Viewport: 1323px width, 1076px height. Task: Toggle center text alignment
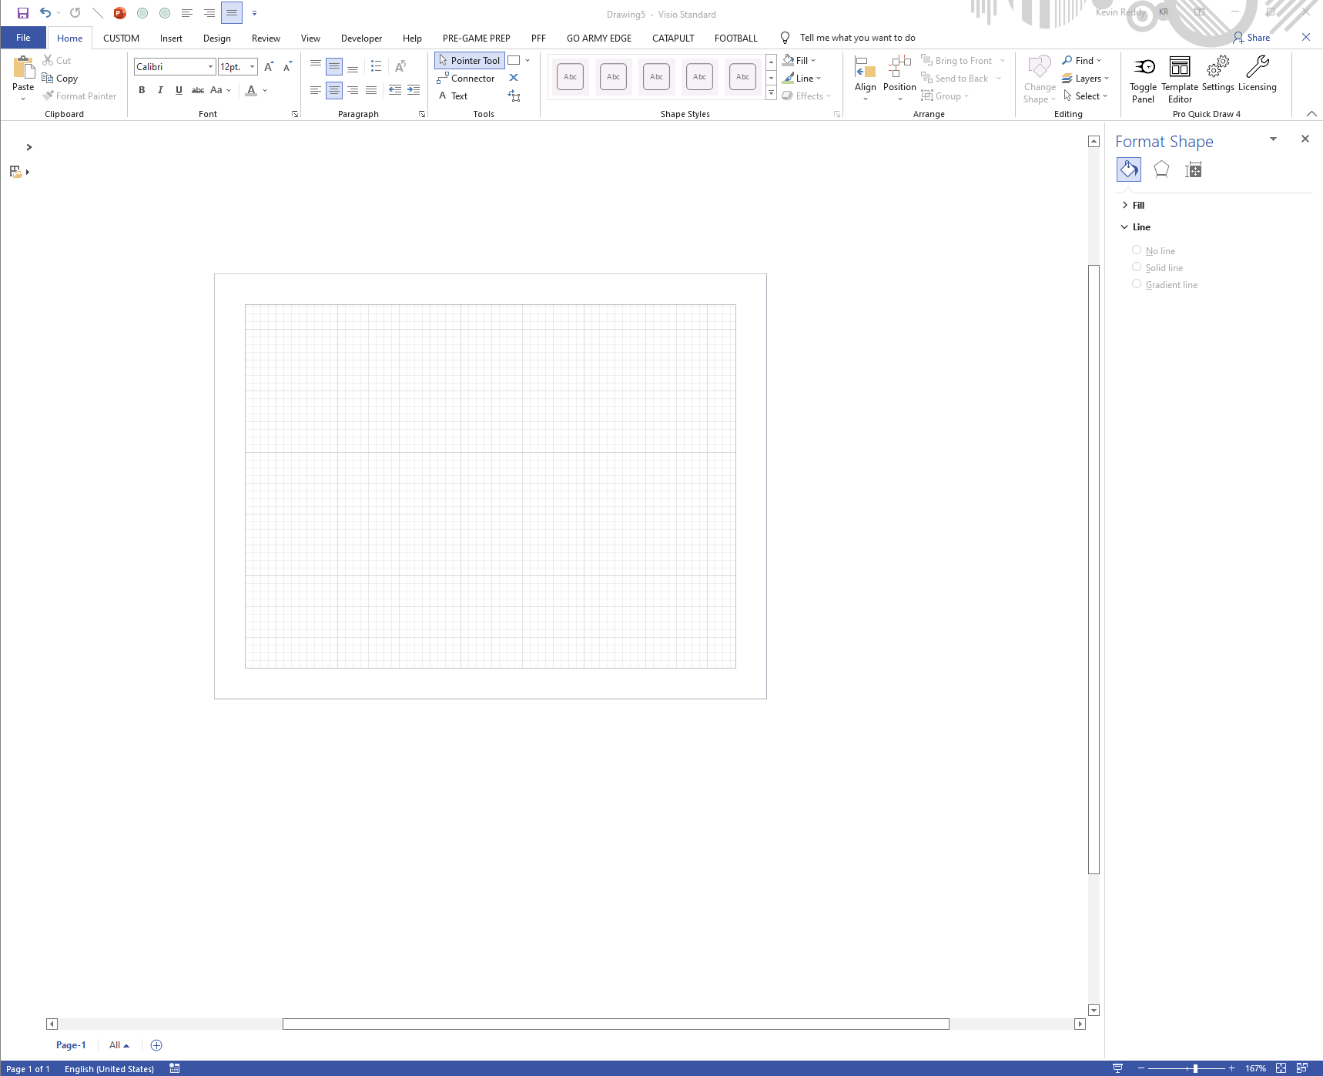pos(334,90)
